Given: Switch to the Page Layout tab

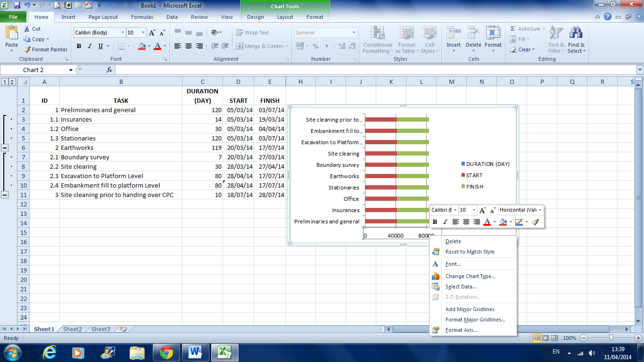Looking at the screenshot, I should (103, 17).
